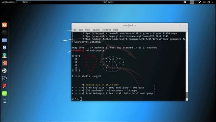Minimize the terminal window
216x122 pixels.
tap(175, 25)
